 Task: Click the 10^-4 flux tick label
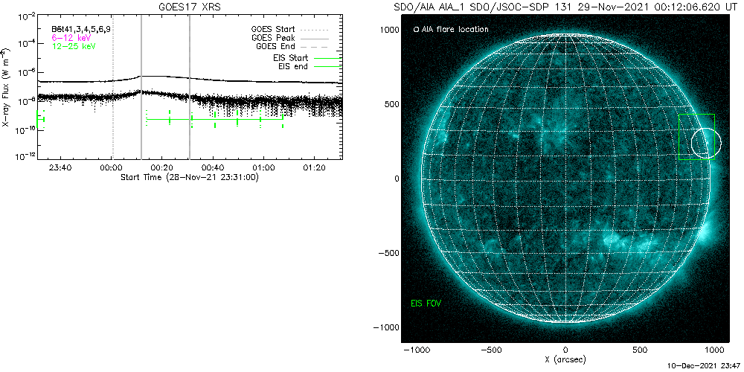tap(26, 44)
